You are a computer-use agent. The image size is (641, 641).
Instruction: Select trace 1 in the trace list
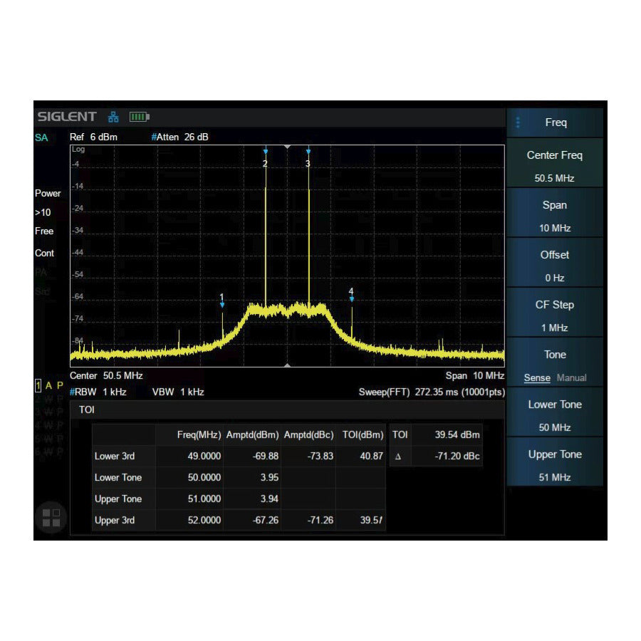[x=38, y=385]
